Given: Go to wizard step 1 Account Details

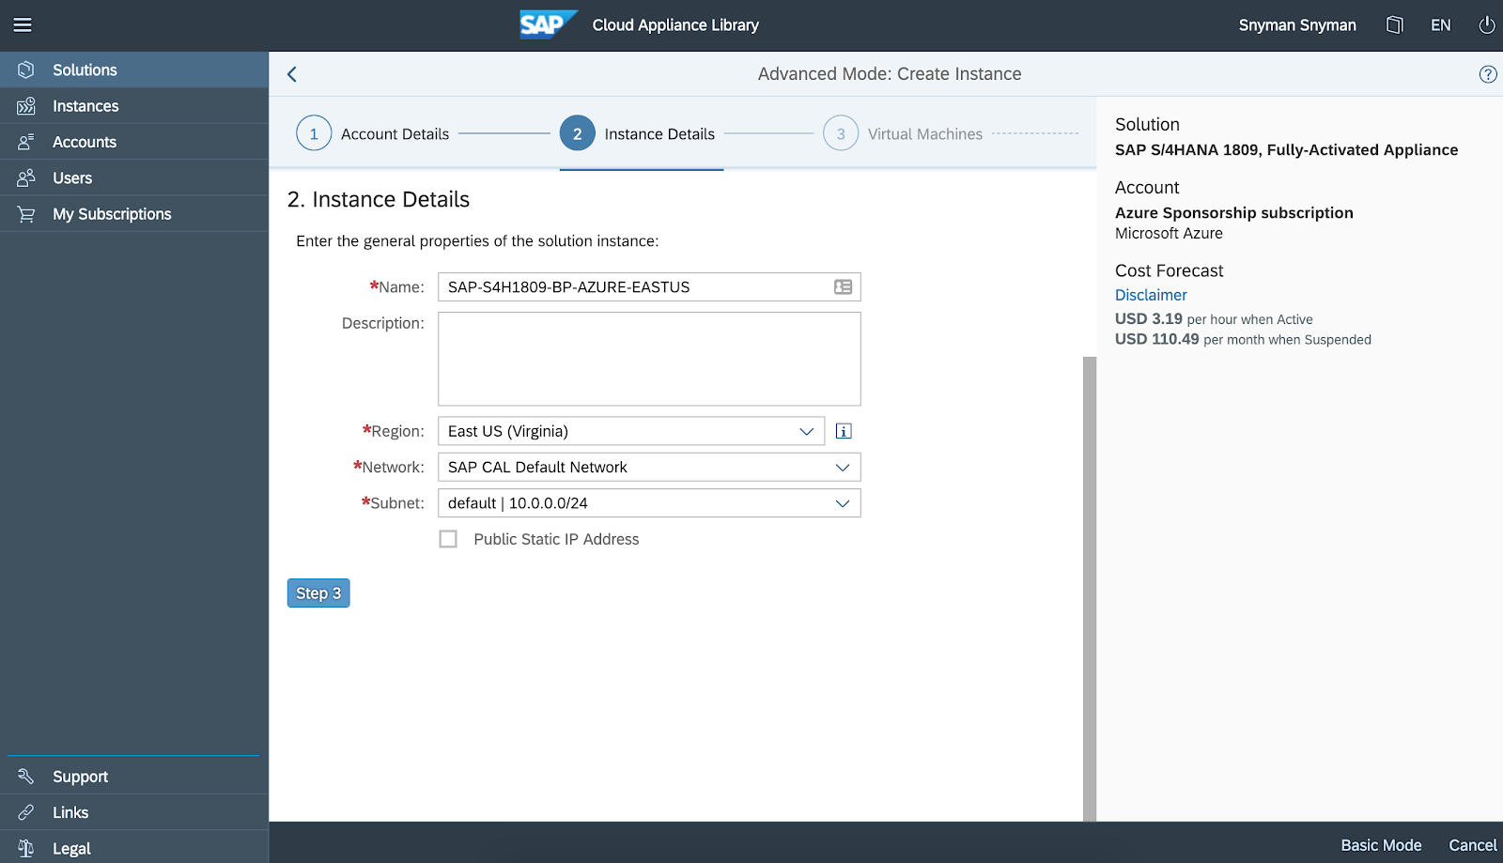Looking at the screenshot, I should click(x=373, y=134).
